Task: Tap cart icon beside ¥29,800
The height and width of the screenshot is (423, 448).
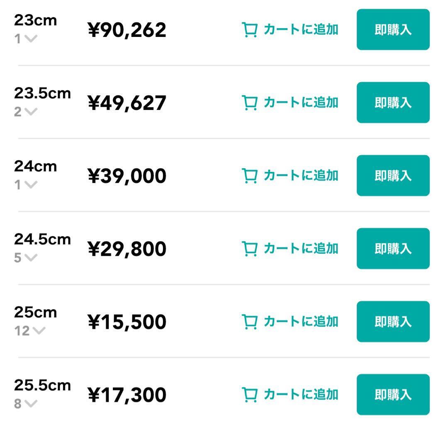Action: coord(250,249)
